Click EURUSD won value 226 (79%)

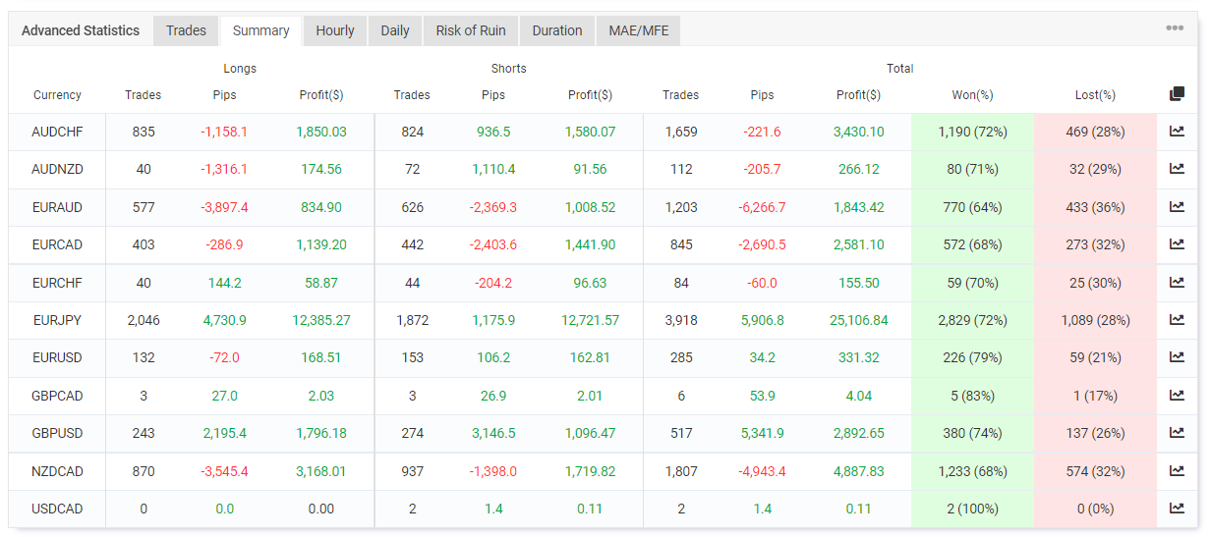972,358
